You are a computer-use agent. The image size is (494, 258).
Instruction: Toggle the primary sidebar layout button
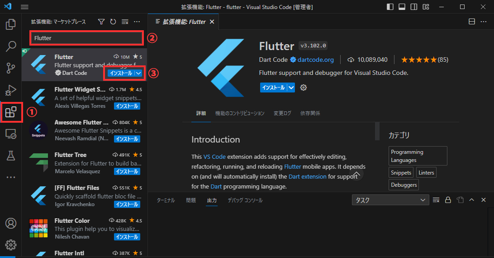390,7
